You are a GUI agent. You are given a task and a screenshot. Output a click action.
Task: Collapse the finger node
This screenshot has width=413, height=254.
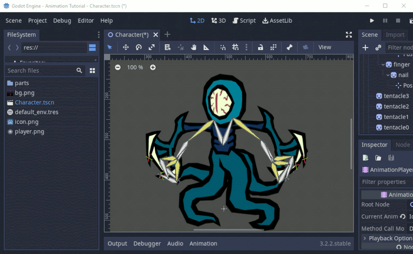click(x=383, y=64)
